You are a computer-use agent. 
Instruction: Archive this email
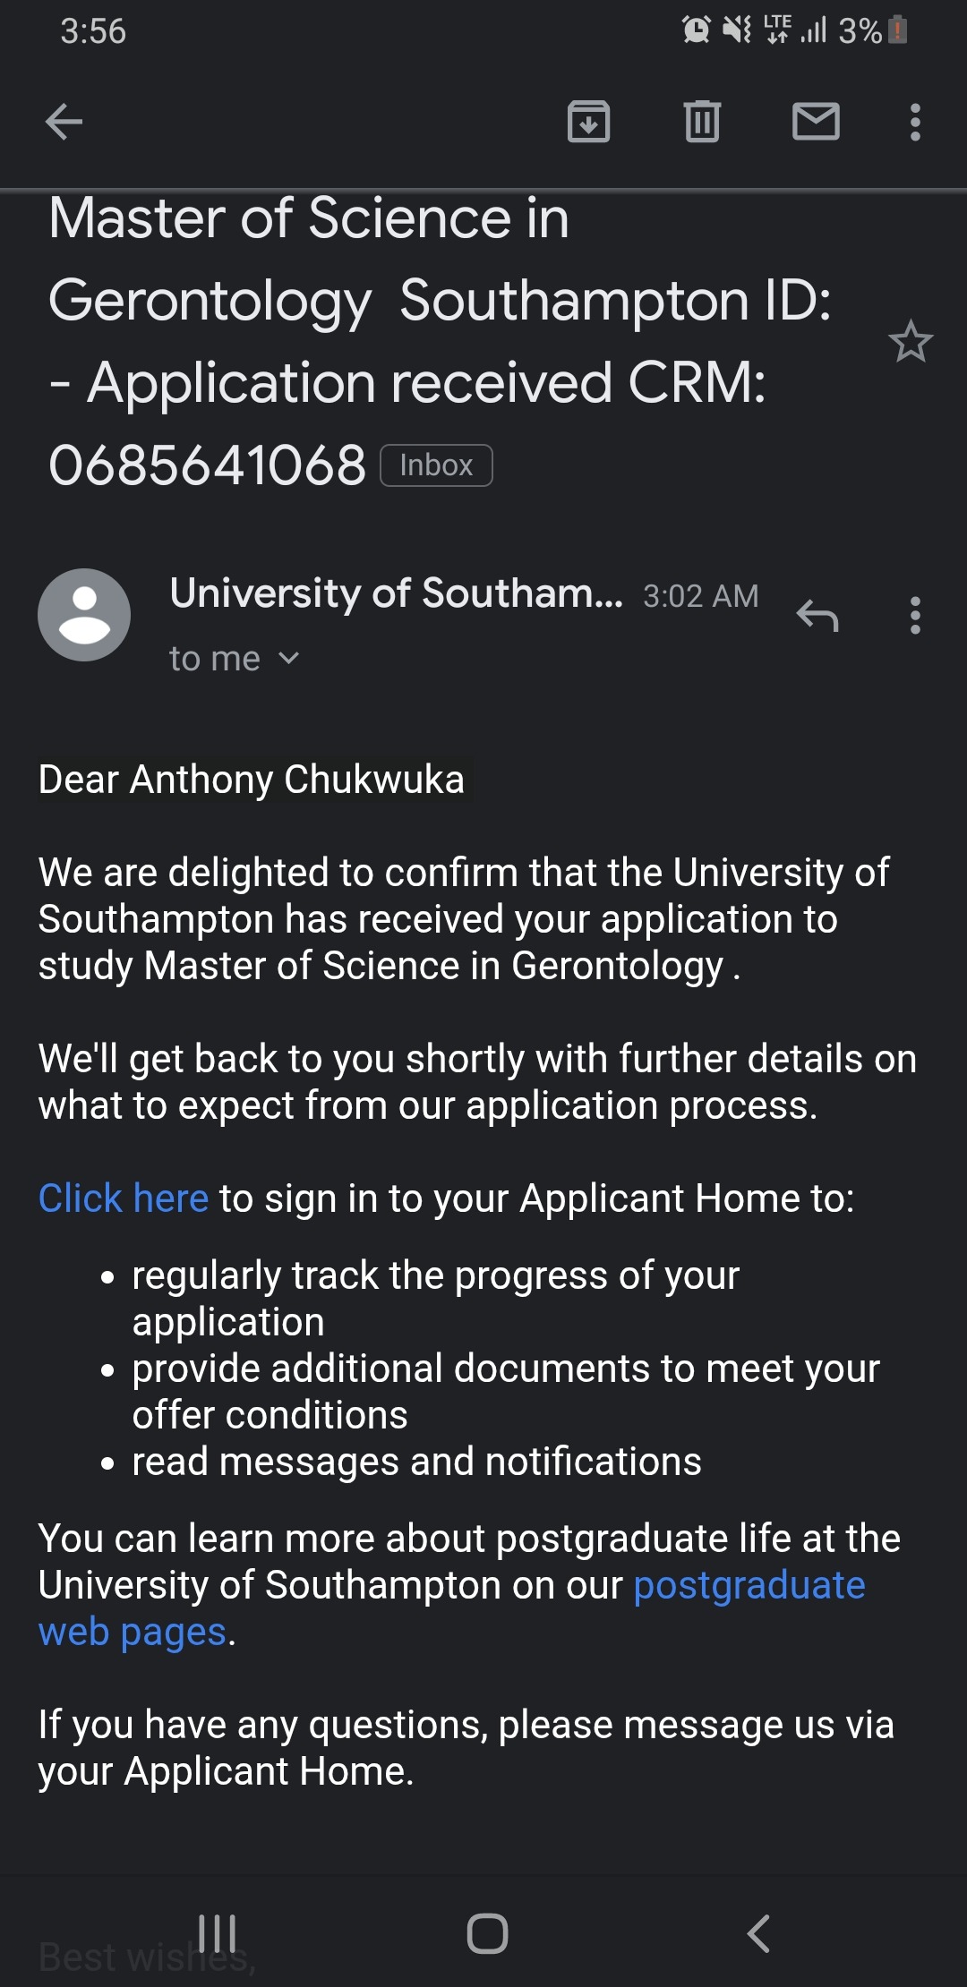588,122
